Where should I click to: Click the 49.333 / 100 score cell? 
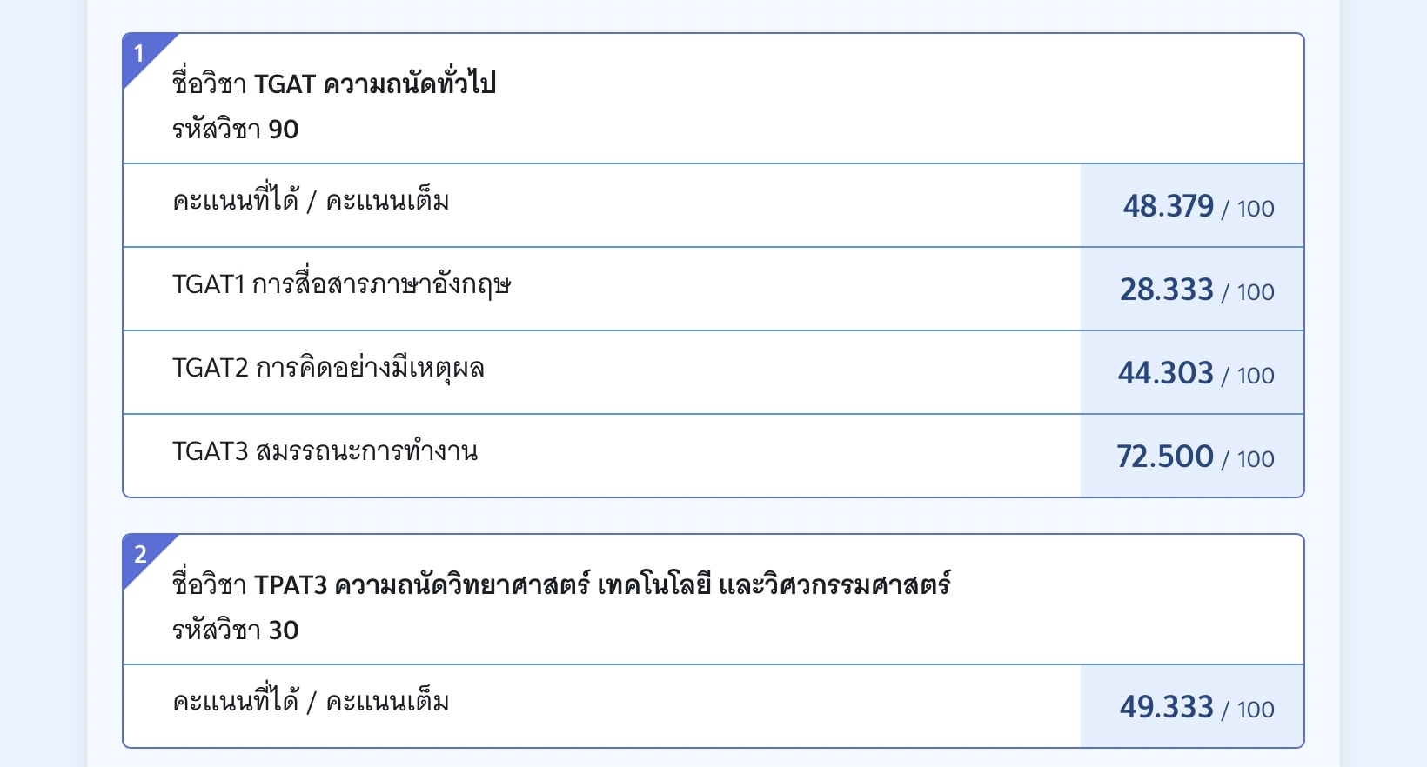[1192, 706]
